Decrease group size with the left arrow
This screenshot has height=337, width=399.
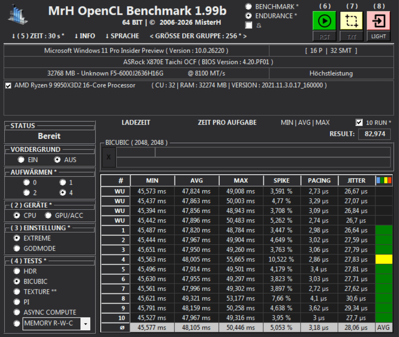coord(152,36)
